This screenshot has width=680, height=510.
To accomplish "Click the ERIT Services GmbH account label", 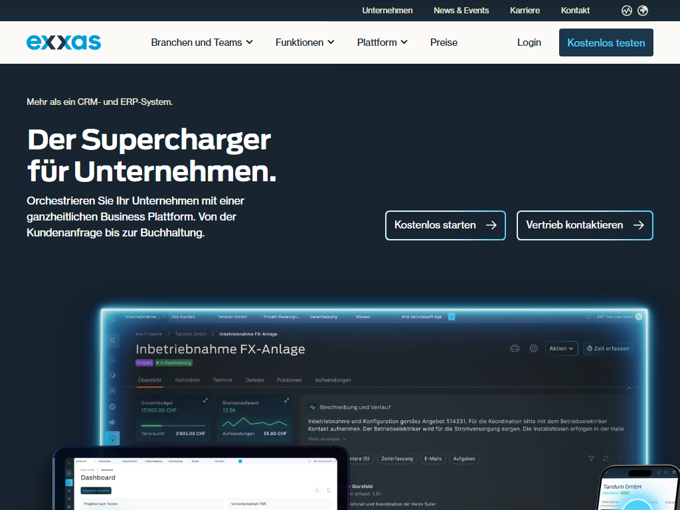I will pyautogui.click(x=615, y=317).
